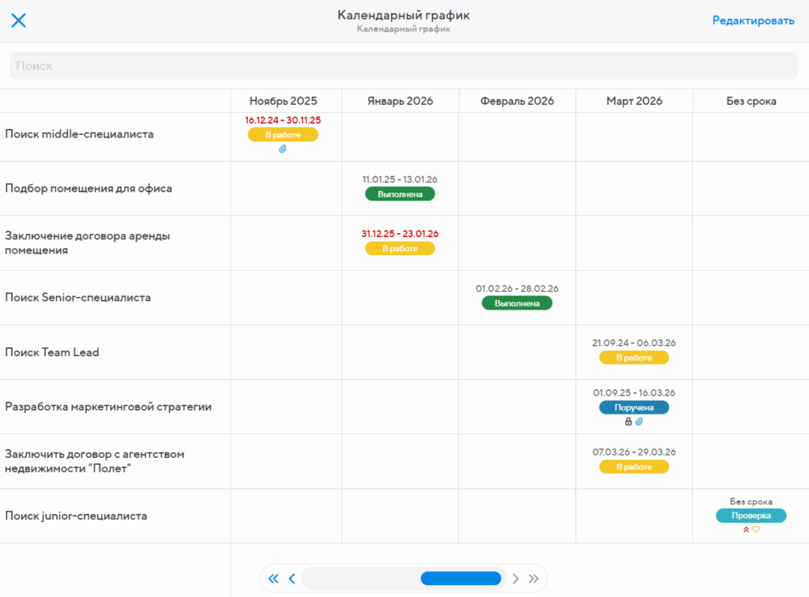
Task: Click the teal Проверка status badge
Action: tap(751, 516)
